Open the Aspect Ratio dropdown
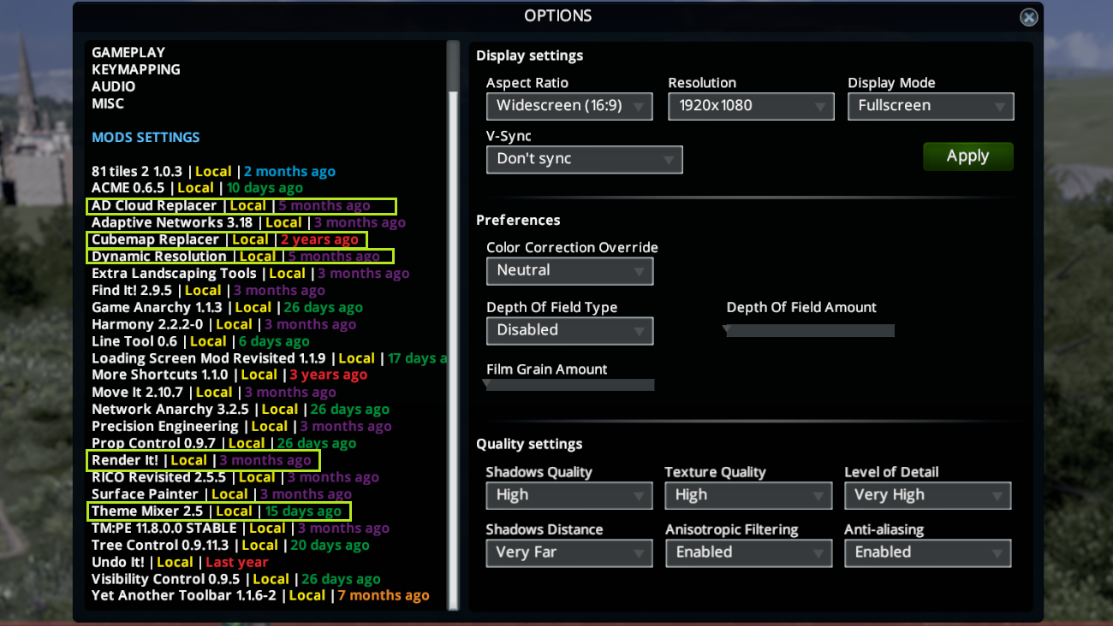Image resolution: width=1113 pixels, height=626 pixels. (x=569, y=106)
